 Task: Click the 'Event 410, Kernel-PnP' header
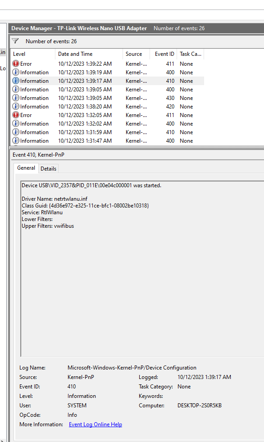coord(38,155)
